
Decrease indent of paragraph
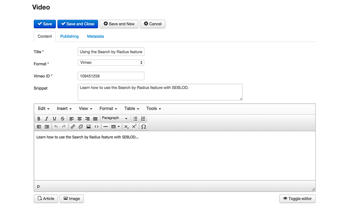point(39,127)
